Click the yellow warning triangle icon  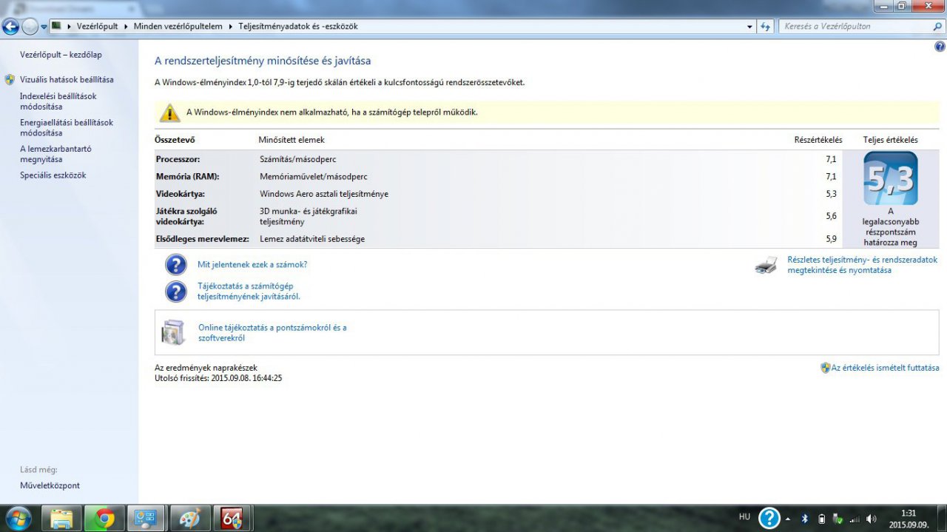point(170,112)
